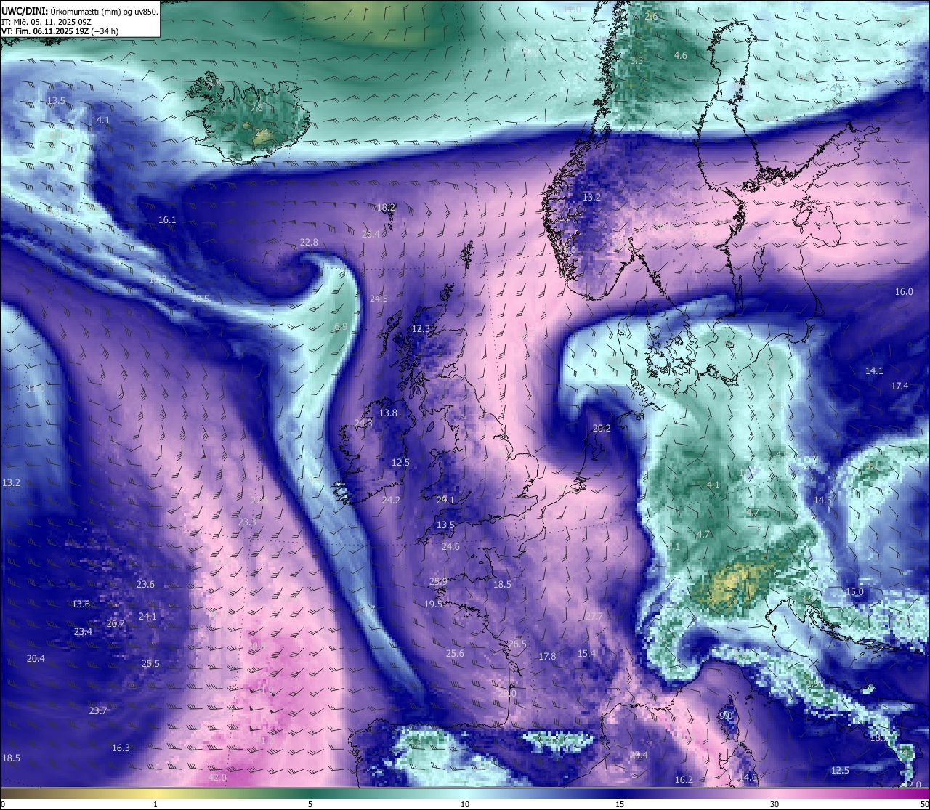The height and width of the screenshot is (810, 930).
Task: Click the 18.2 value near the Faroe Islands
Action: (386, 207)
